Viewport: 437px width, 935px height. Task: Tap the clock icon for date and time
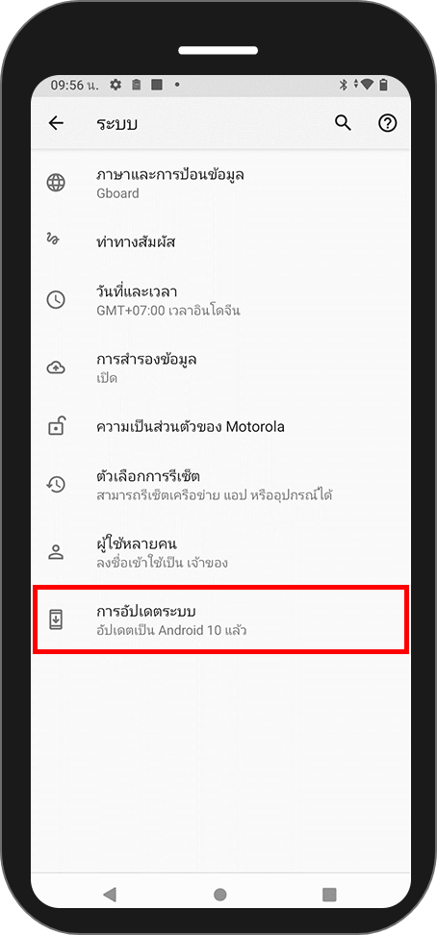[56, 299]
